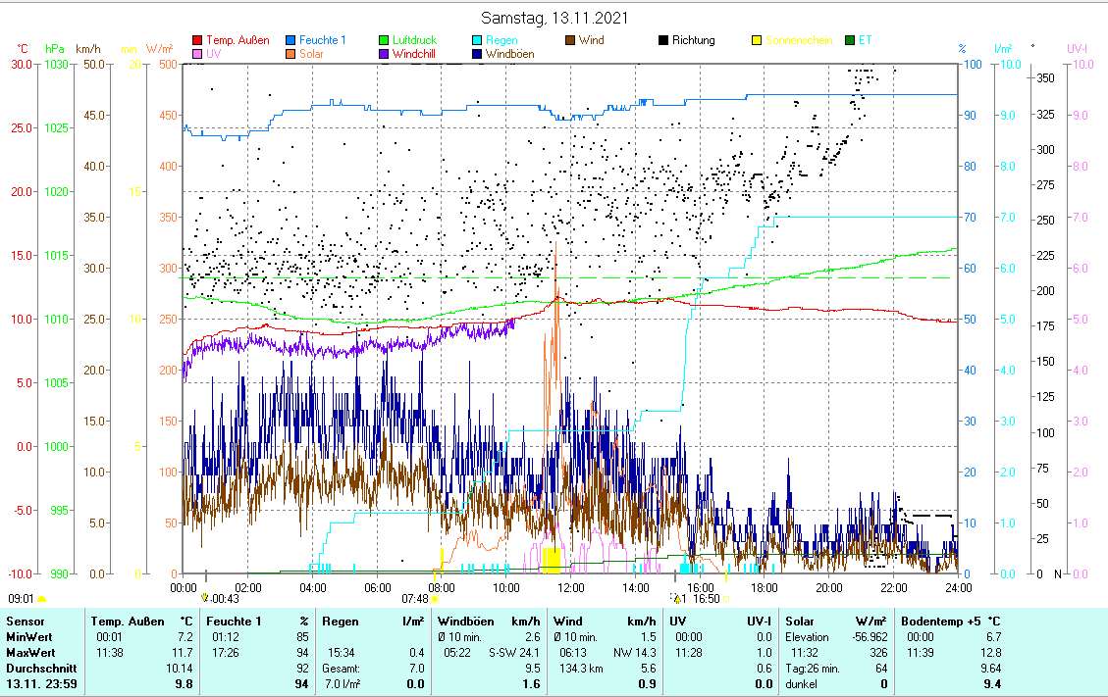Click the brown Wind legend square
The image size is (1108, 697).
tap(570, 41)
